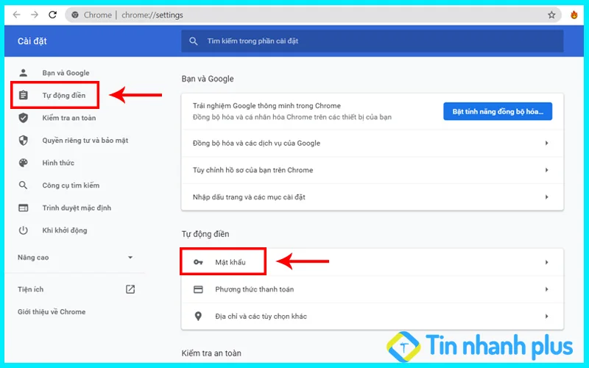Click the Chrome site info icon in address bar
Screen dimensions: 589x368
click(75, 15)
